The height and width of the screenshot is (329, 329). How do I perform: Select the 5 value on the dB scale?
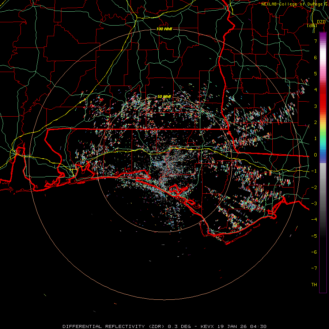(x=315, y=73)
